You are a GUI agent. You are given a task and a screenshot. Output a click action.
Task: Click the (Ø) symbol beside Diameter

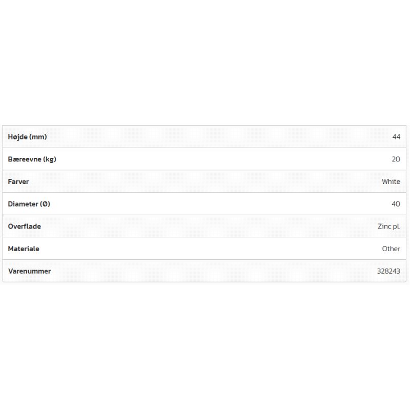[x=45, y=204]
